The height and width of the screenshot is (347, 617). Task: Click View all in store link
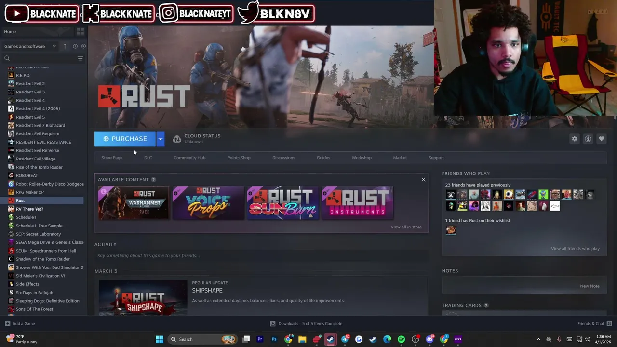click(x=406, y=227)
